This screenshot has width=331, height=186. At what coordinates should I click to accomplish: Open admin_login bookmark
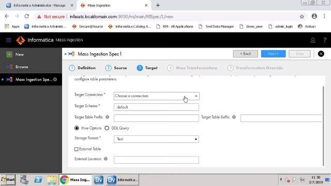pos(280,26)
